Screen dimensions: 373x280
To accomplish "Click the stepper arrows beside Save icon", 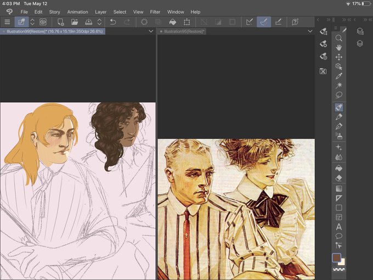I will [99, 22].
